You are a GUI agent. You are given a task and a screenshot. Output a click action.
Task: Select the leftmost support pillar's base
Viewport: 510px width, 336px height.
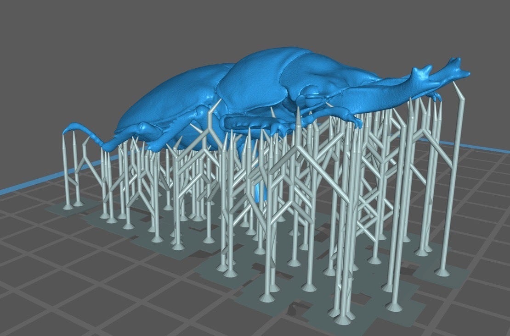(x=68, y=207)
